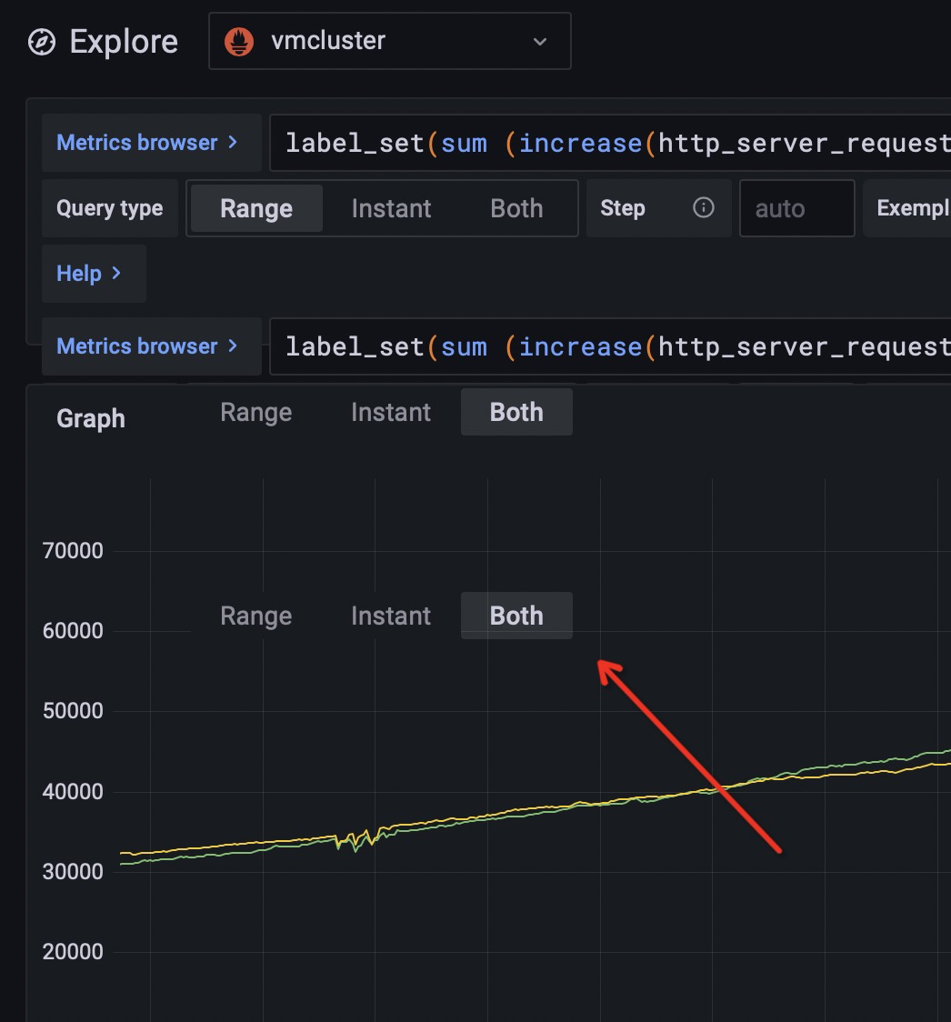Viewport: 951px width, 1022px height.
Task: Open the Metrics browser for the first query
Action: click(145, 143)
